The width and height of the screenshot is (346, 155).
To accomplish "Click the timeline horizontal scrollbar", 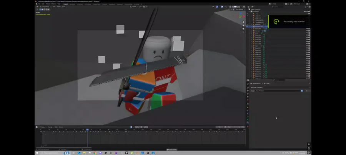I will 64,147.
